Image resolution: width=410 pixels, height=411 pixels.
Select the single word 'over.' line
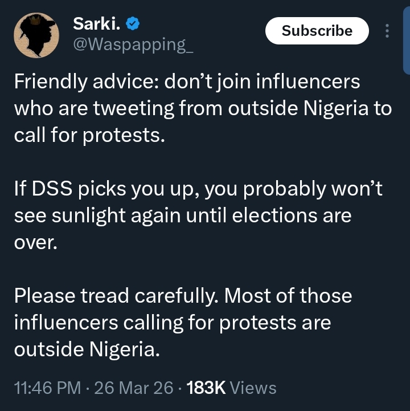[35, 243]
